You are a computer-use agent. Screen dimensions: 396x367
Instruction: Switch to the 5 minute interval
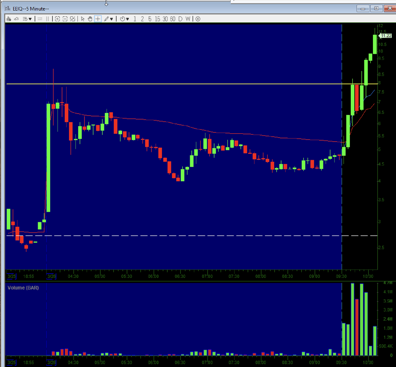pyautogui.click(x=150, y=19)
